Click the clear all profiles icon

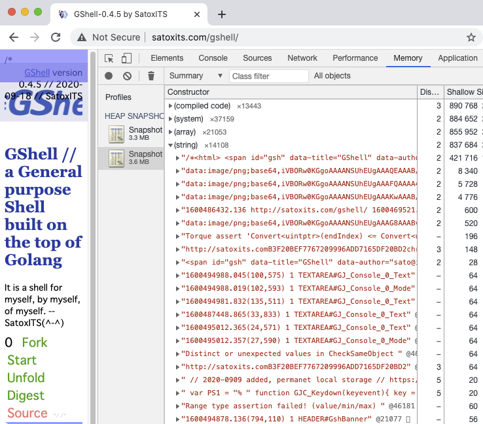[127, 76]
